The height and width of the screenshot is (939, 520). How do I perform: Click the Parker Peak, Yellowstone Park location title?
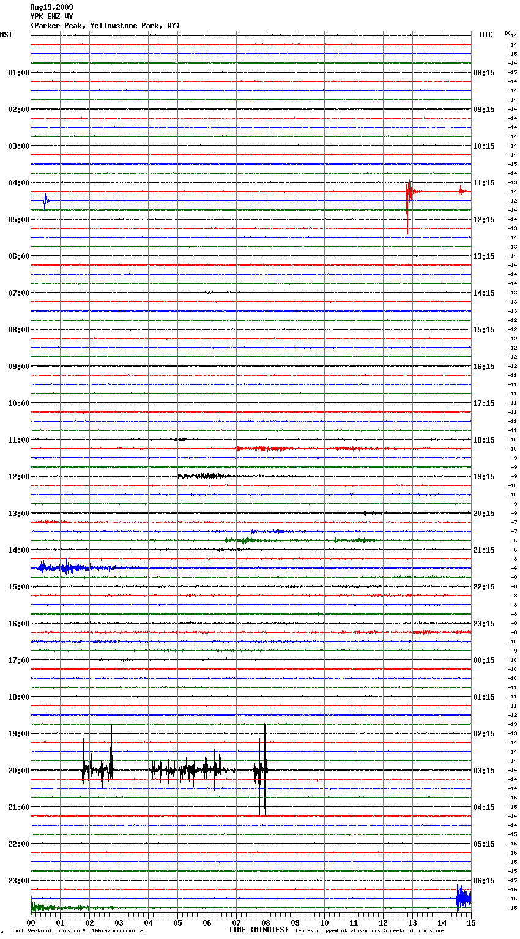[105, 26]
